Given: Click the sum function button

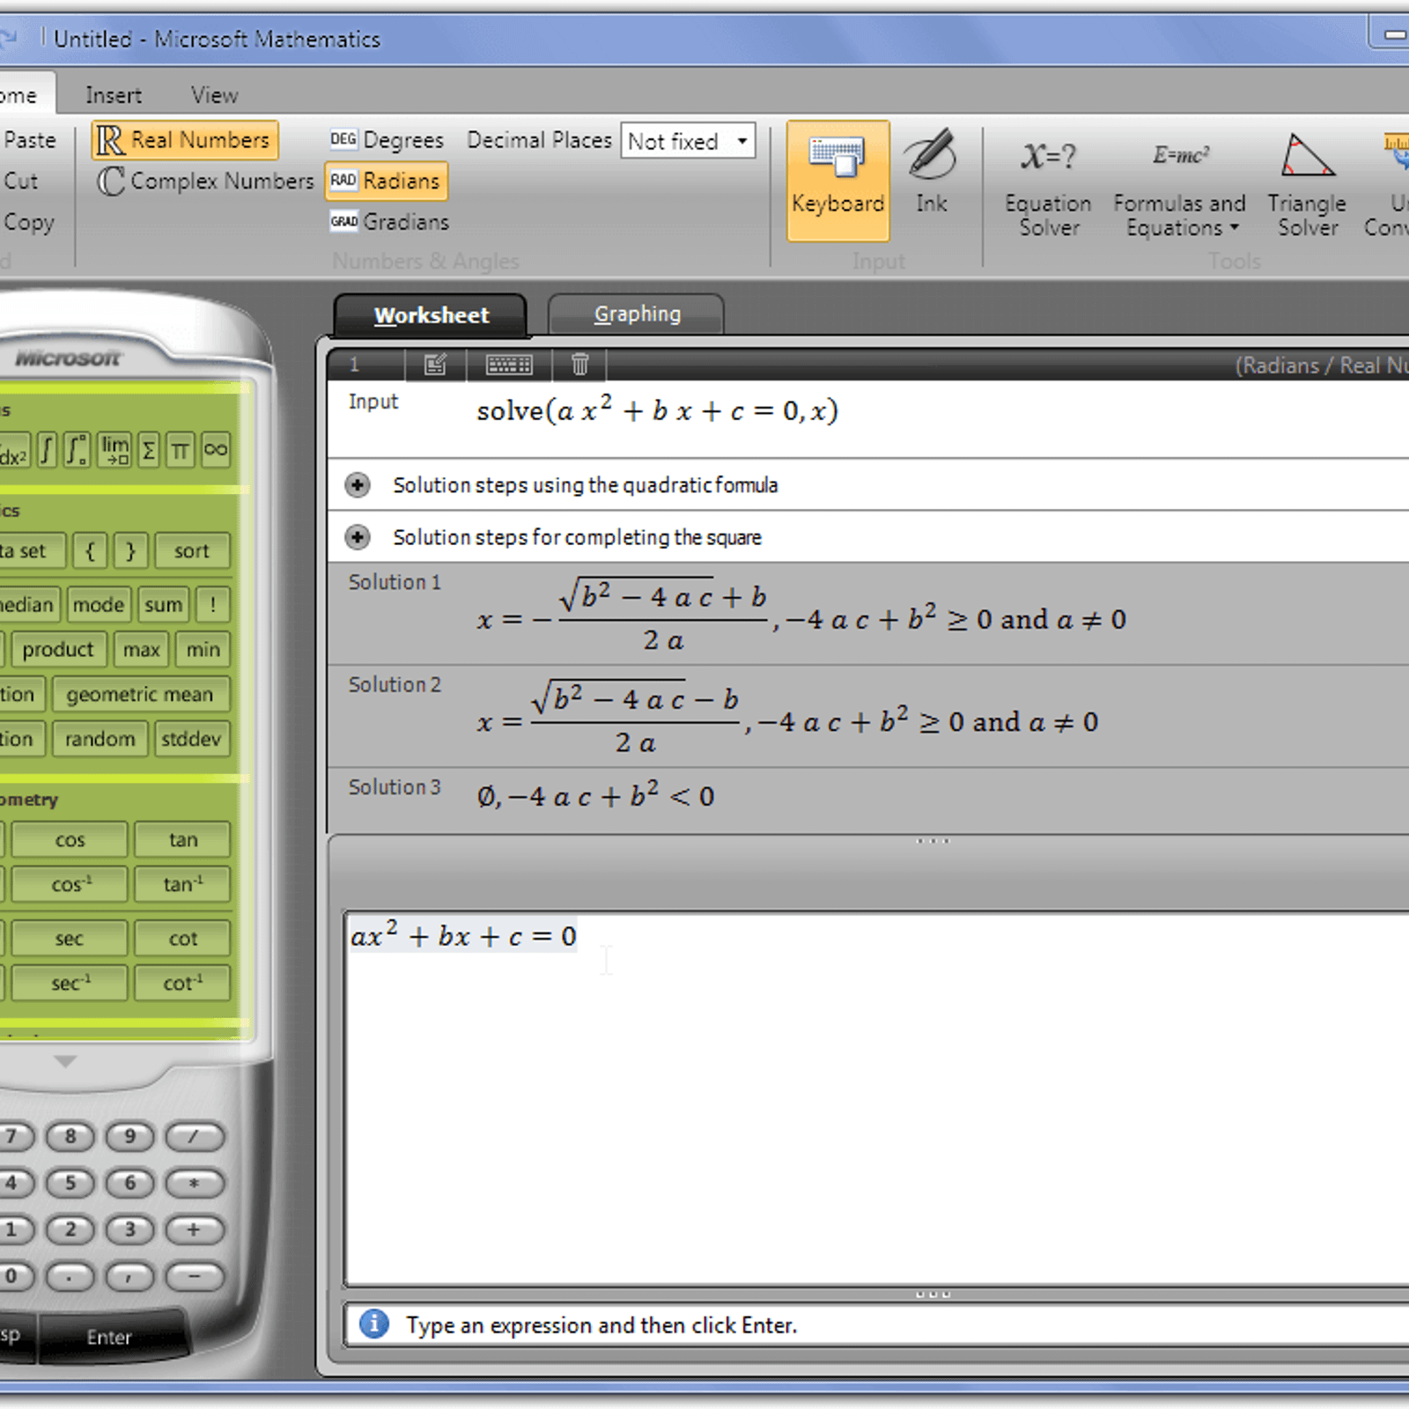Looking at the screenshot, I should (164, 605).
